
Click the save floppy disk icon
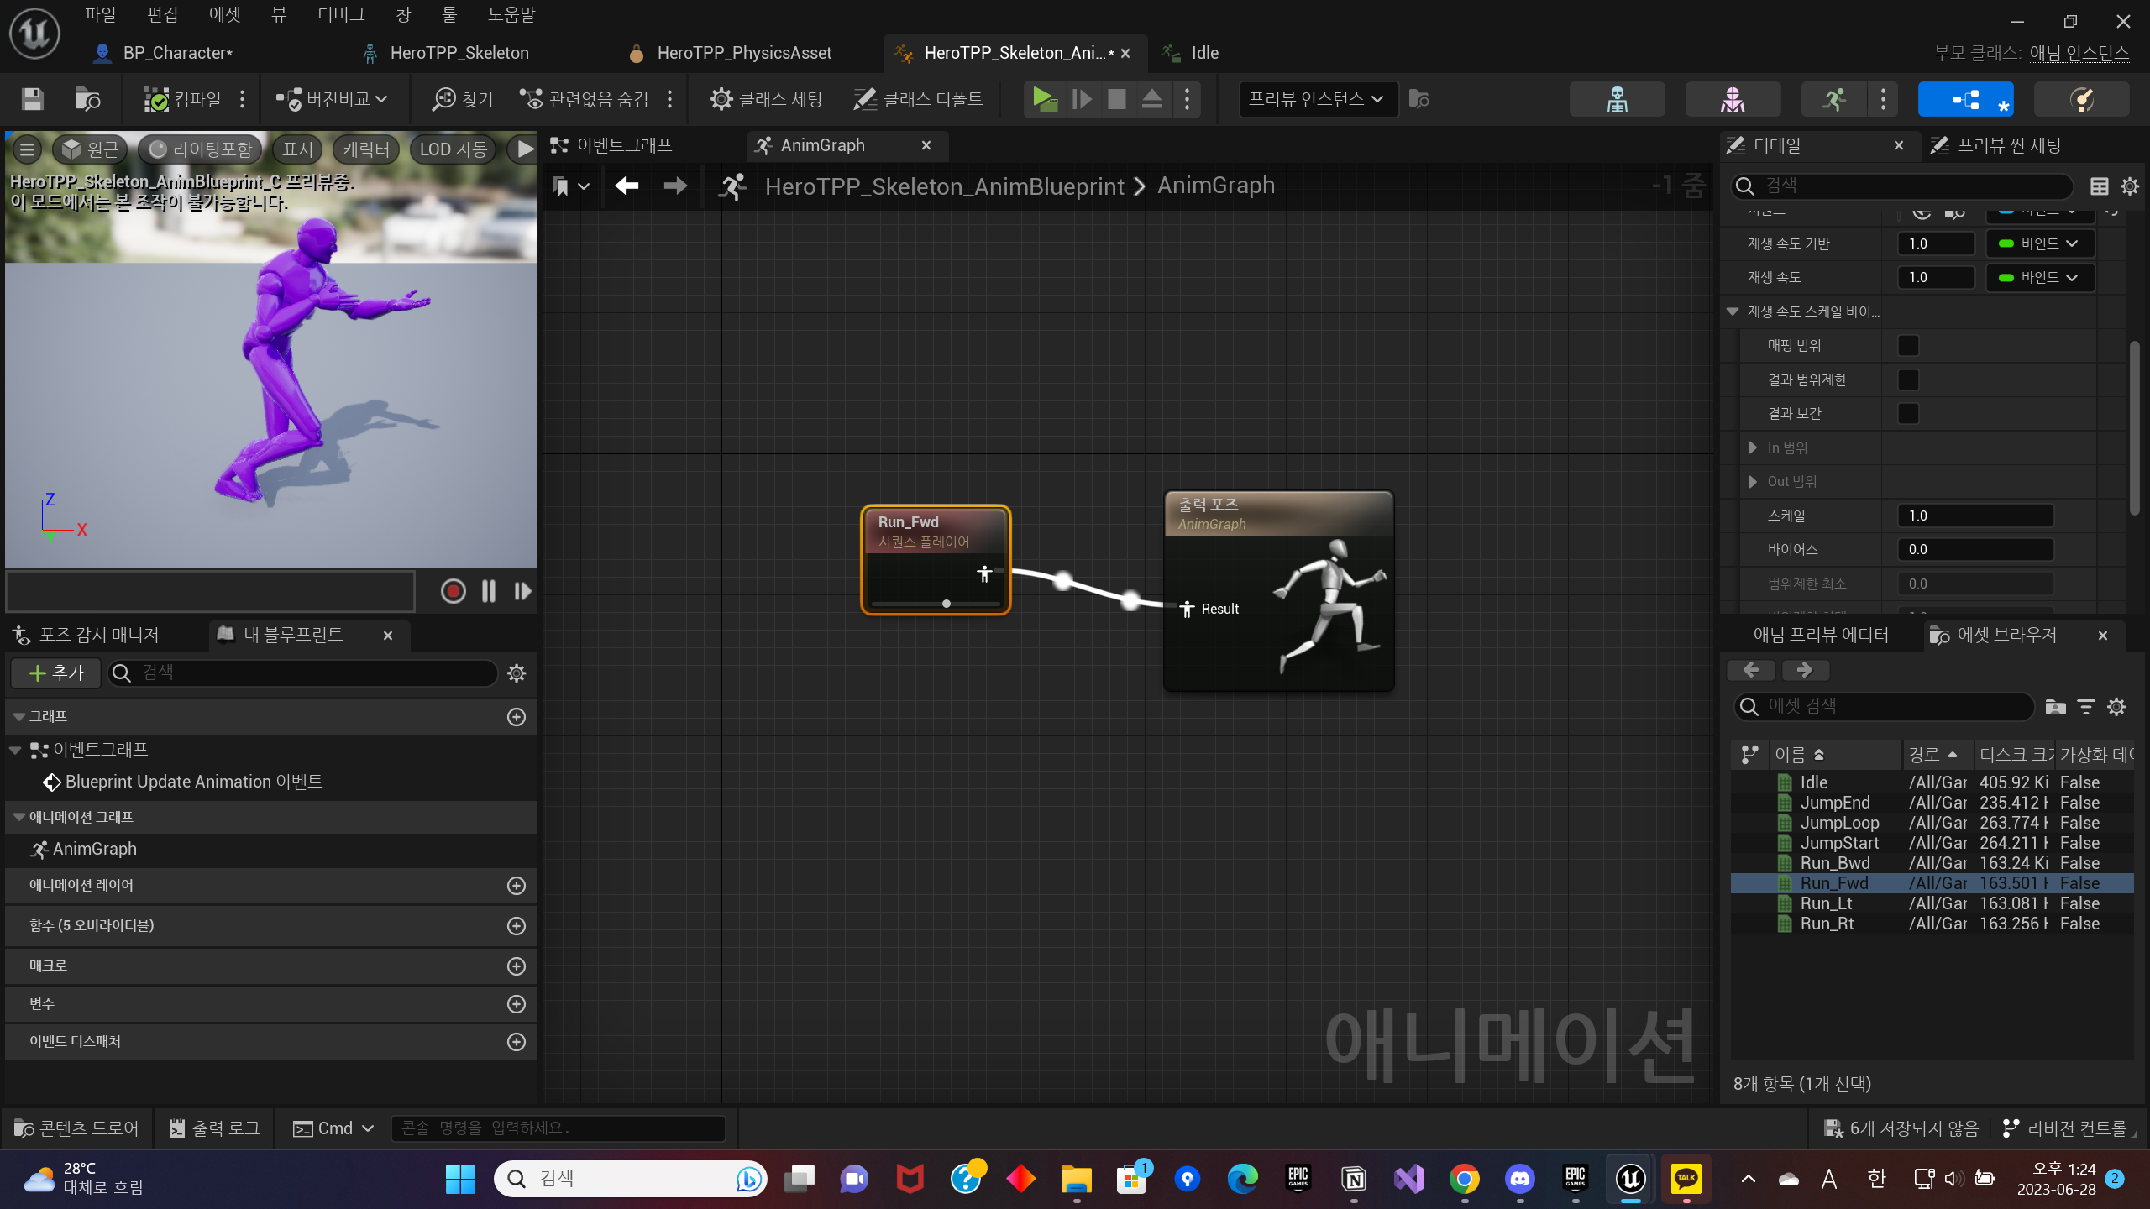[x=33, y=99]
